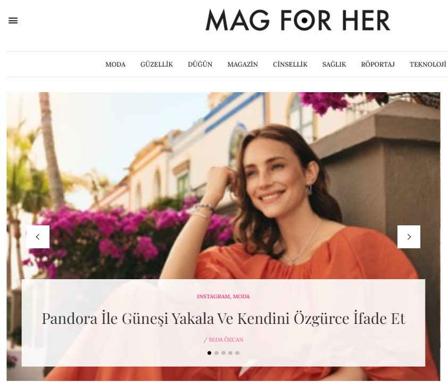
Task: Open the MODA menu item
Action: point(115,64)
